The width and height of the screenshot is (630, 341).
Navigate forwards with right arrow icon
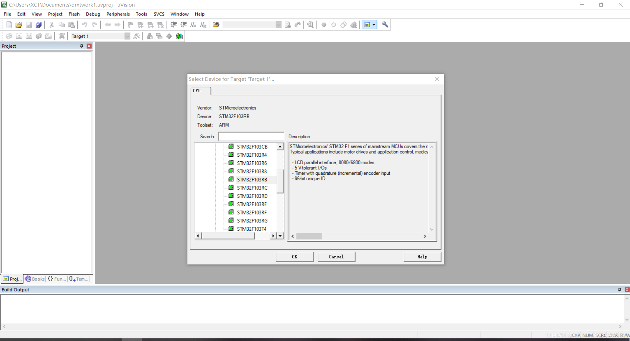[117, 25]
